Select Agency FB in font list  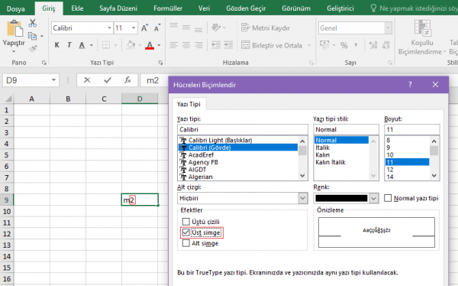point(203,162)
